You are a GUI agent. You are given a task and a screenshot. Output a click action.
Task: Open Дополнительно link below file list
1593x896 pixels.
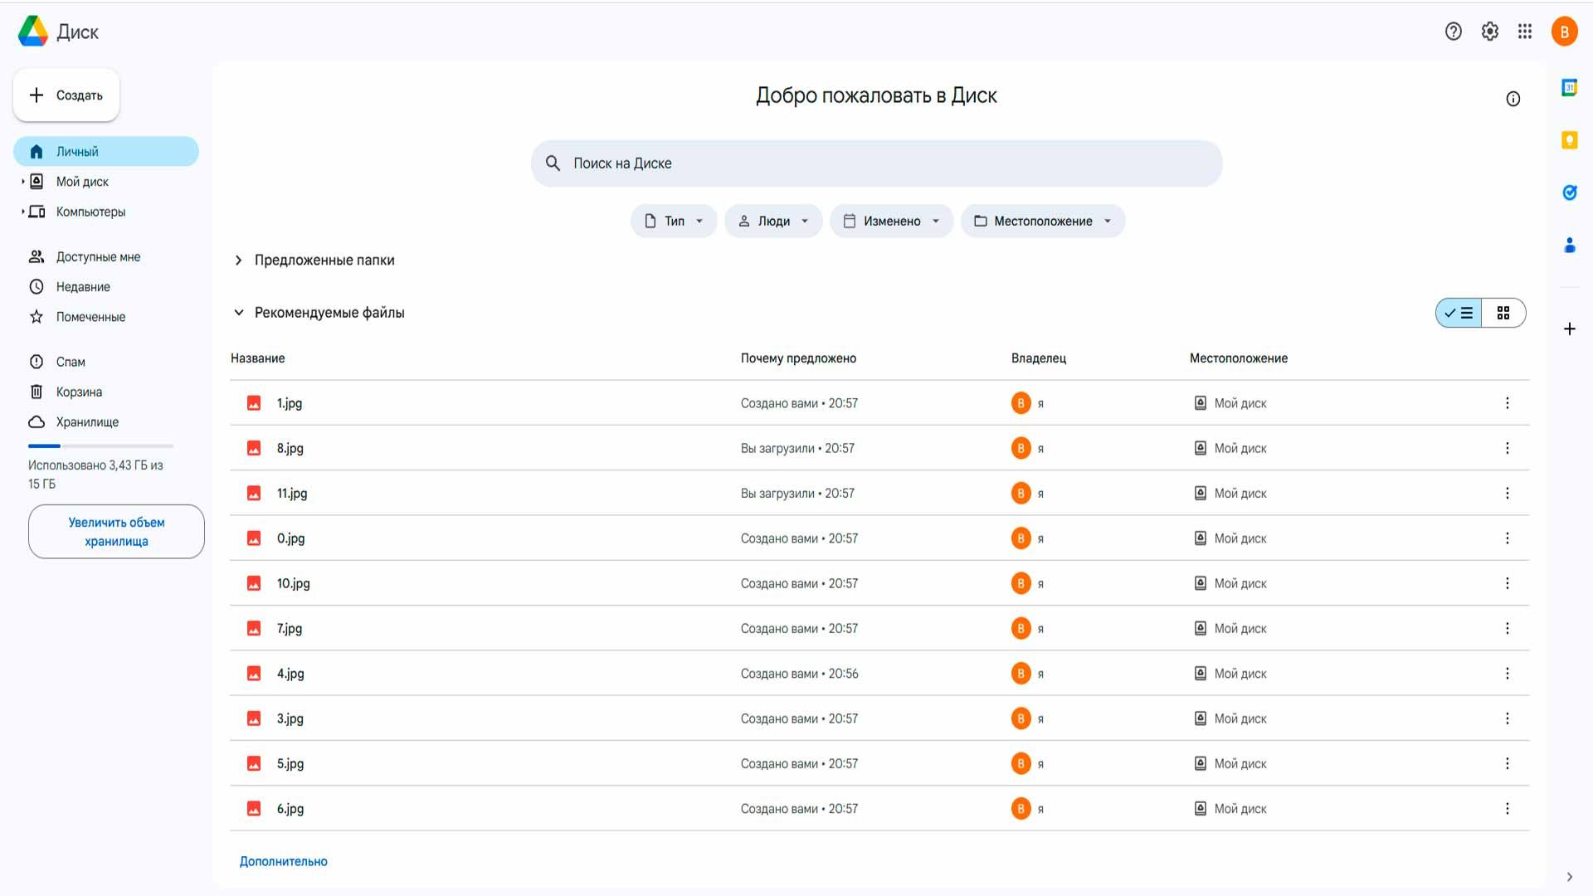282,860
